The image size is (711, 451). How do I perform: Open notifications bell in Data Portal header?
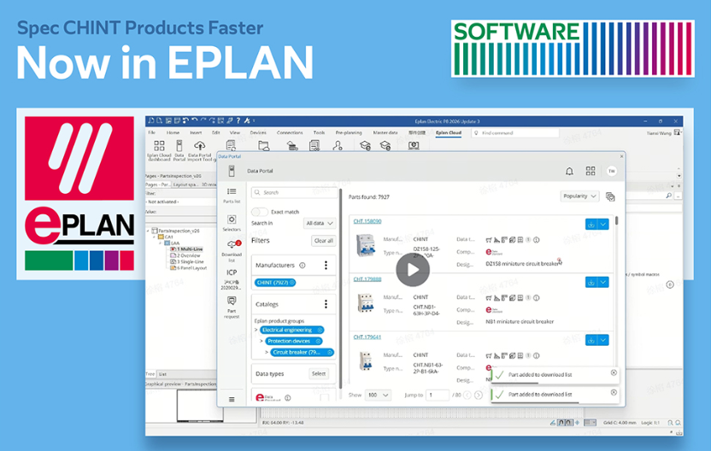click(x=569, y=171)
